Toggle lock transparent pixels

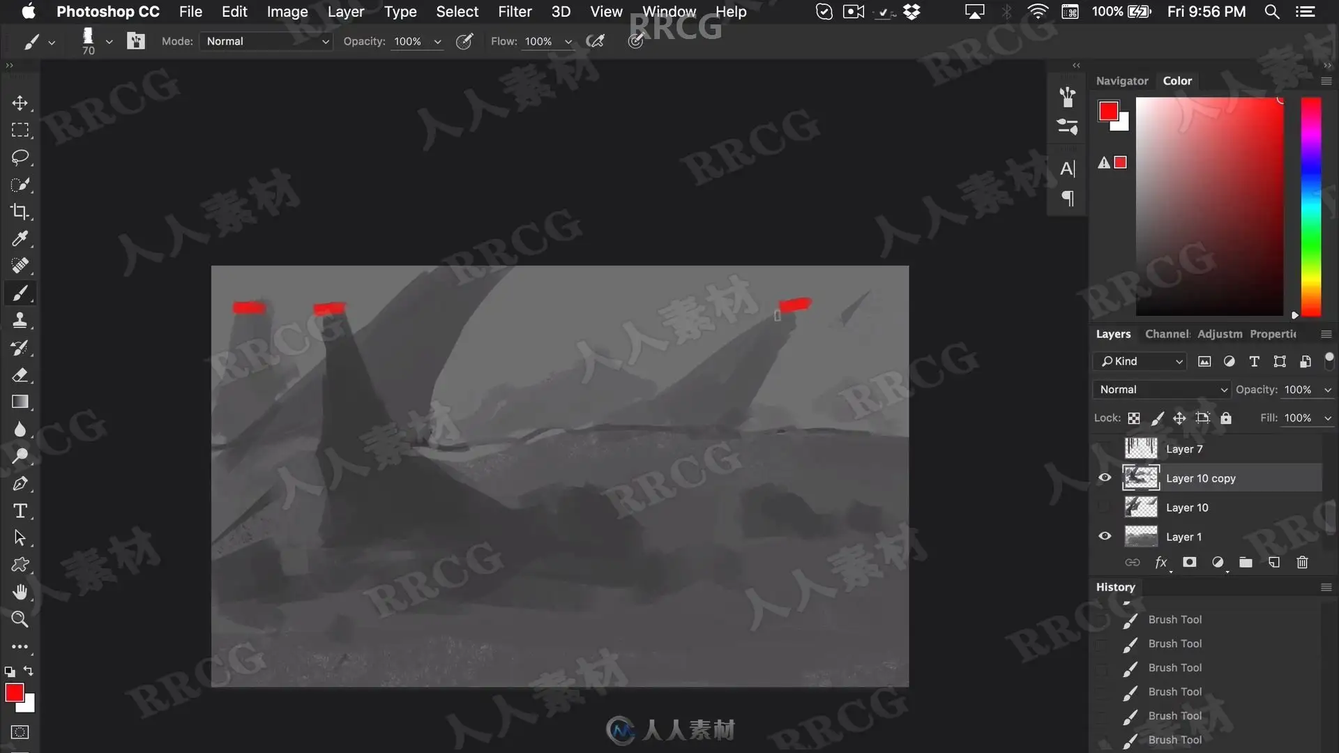1134,418
